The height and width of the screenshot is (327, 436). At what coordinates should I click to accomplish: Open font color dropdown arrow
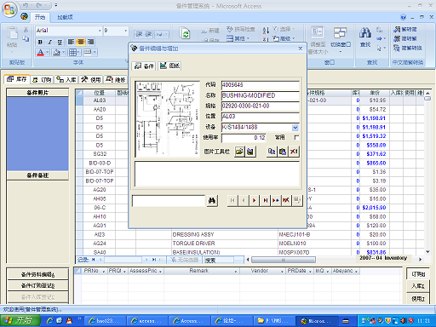[x=47, y=53]
